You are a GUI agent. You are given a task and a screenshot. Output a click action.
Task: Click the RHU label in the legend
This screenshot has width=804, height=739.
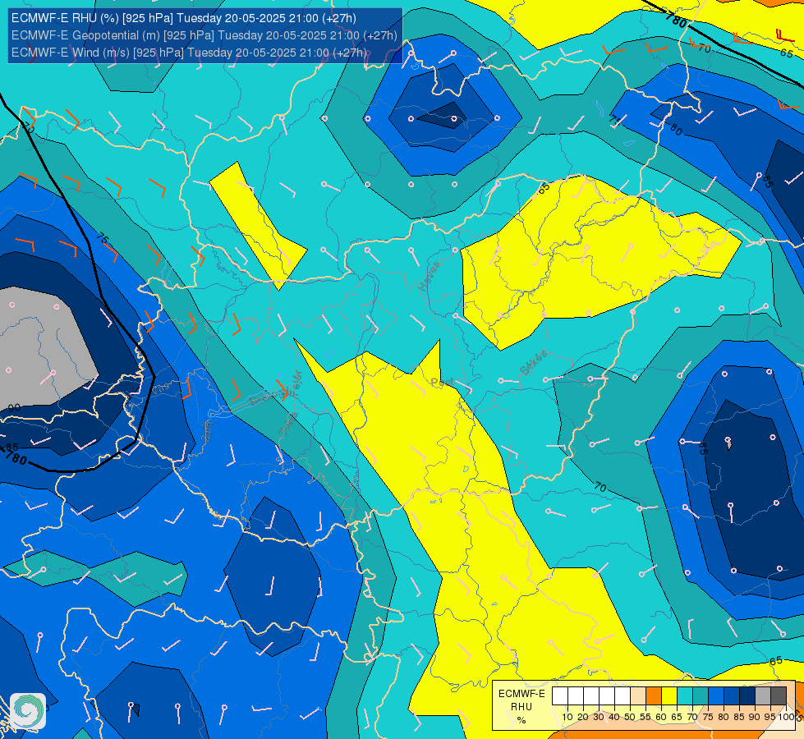521,707
